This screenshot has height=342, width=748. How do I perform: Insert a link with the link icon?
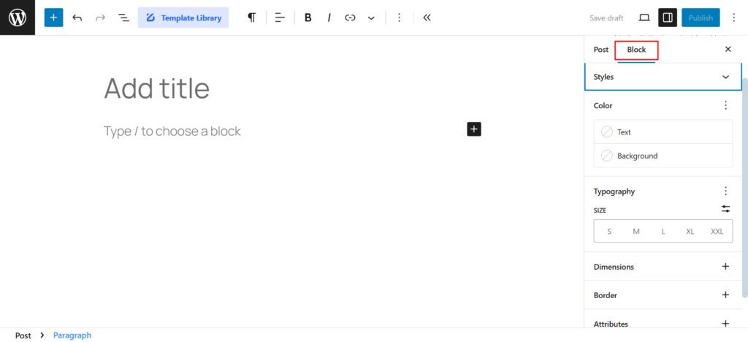[350, 18]
